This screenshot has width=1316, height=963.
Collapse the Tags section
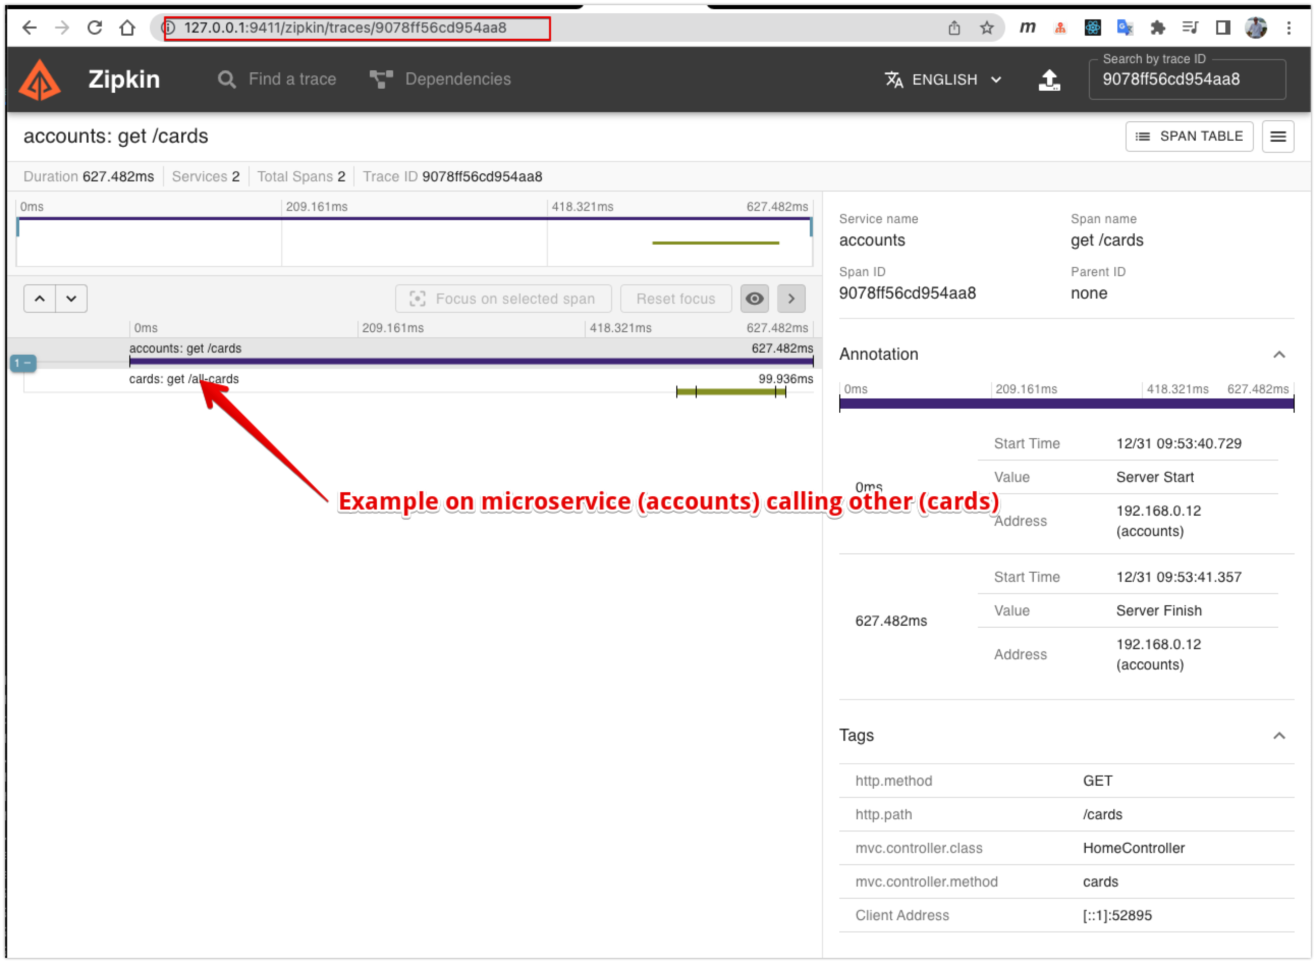point(1279,736)
